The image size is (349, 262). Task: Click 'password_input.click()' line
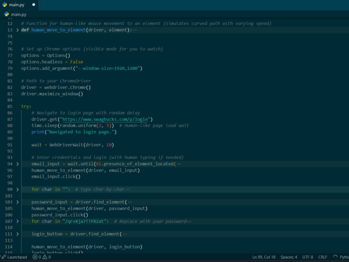coord(60,215)
